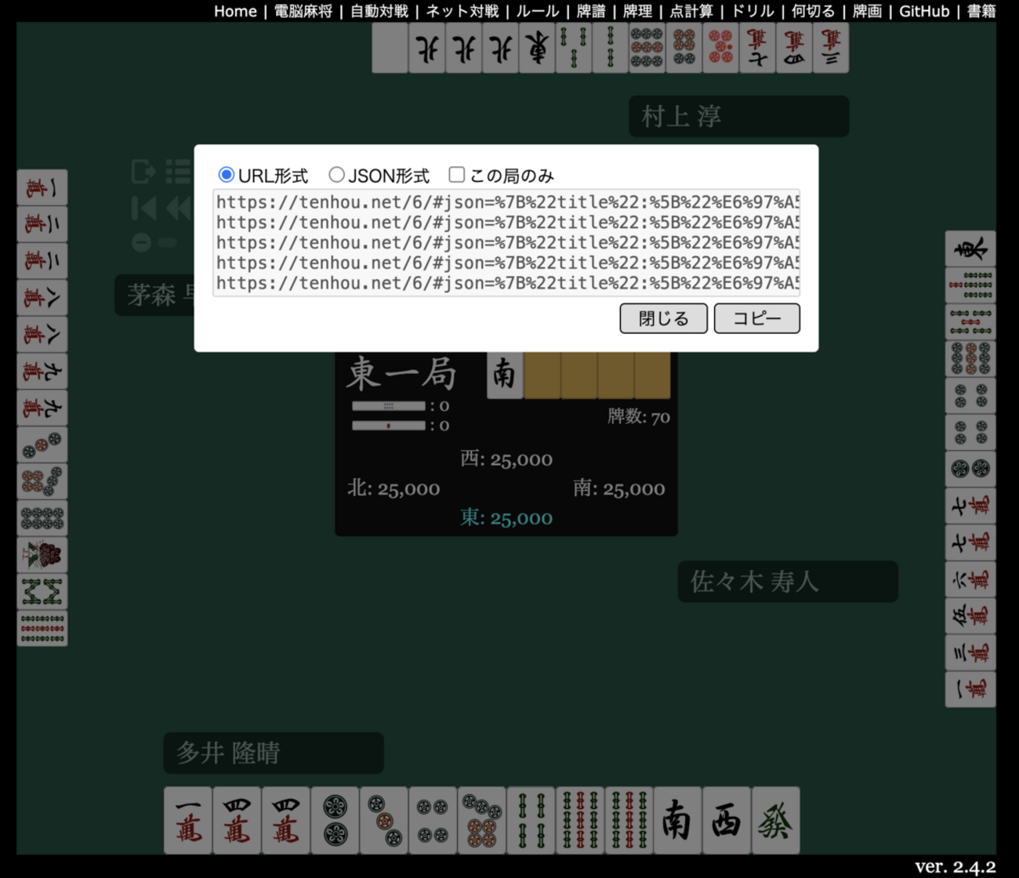1019x878 pixels.
Task: Tick the この局のみ checkbox
Action: click(x=457, y=174)
